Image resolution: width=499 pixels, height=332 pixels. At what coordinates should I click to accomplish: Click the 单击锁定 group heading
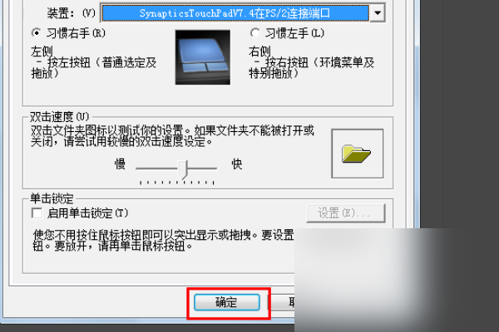point(52,199)
